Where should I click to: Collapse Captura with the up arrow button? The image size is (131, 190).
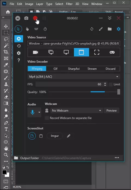(18, 18)
